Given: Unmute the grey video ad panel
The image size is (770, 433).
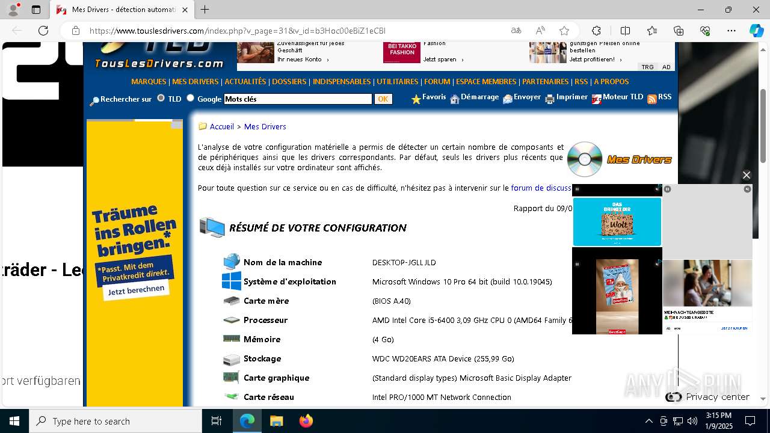Looking at the screenshot, I should [x=747, y=189].
